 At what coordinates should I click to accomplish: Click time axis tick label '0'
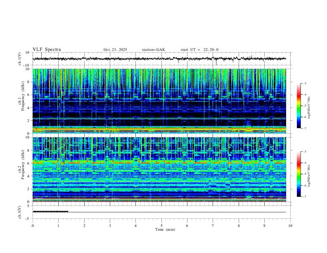pos(33,226)
